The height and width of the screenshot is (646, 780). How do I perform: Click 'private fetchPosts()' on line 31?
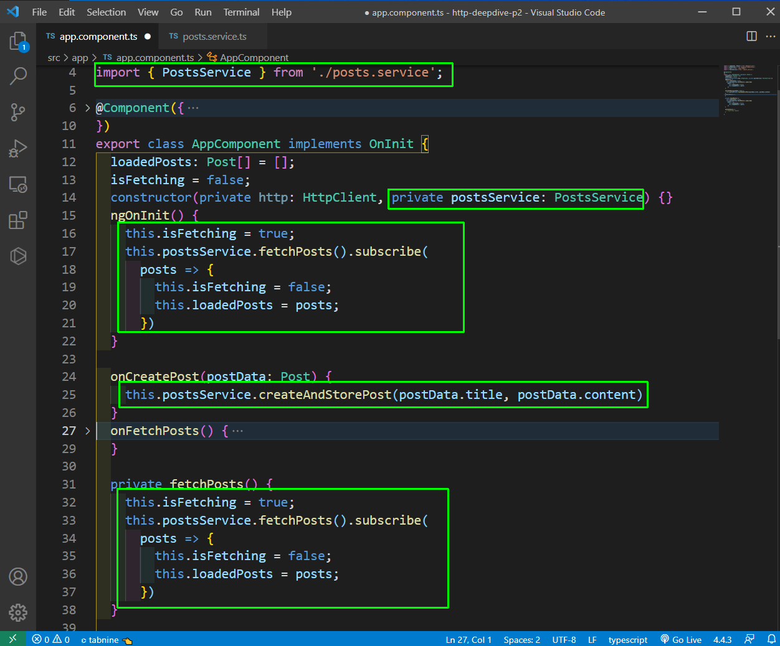[184, 484]
